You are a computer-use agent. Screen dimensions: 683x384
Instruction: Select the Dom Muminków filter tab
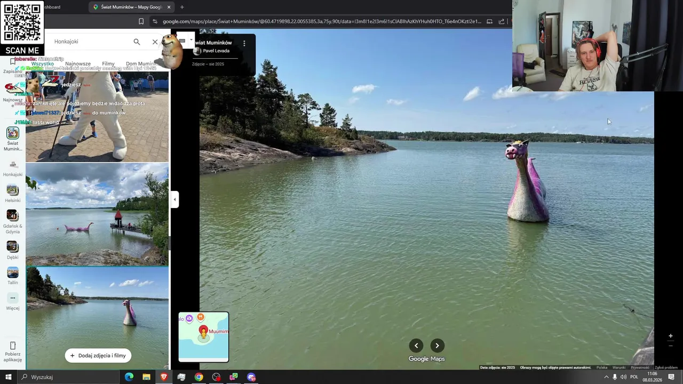[141, 64]
